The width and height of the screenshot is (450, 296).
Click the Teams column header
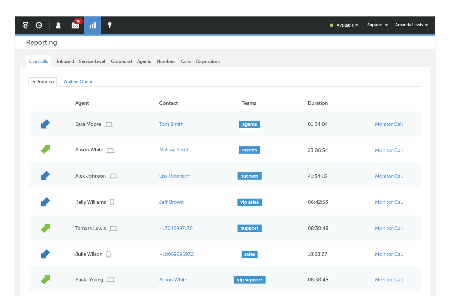click(x=249, y=103)
